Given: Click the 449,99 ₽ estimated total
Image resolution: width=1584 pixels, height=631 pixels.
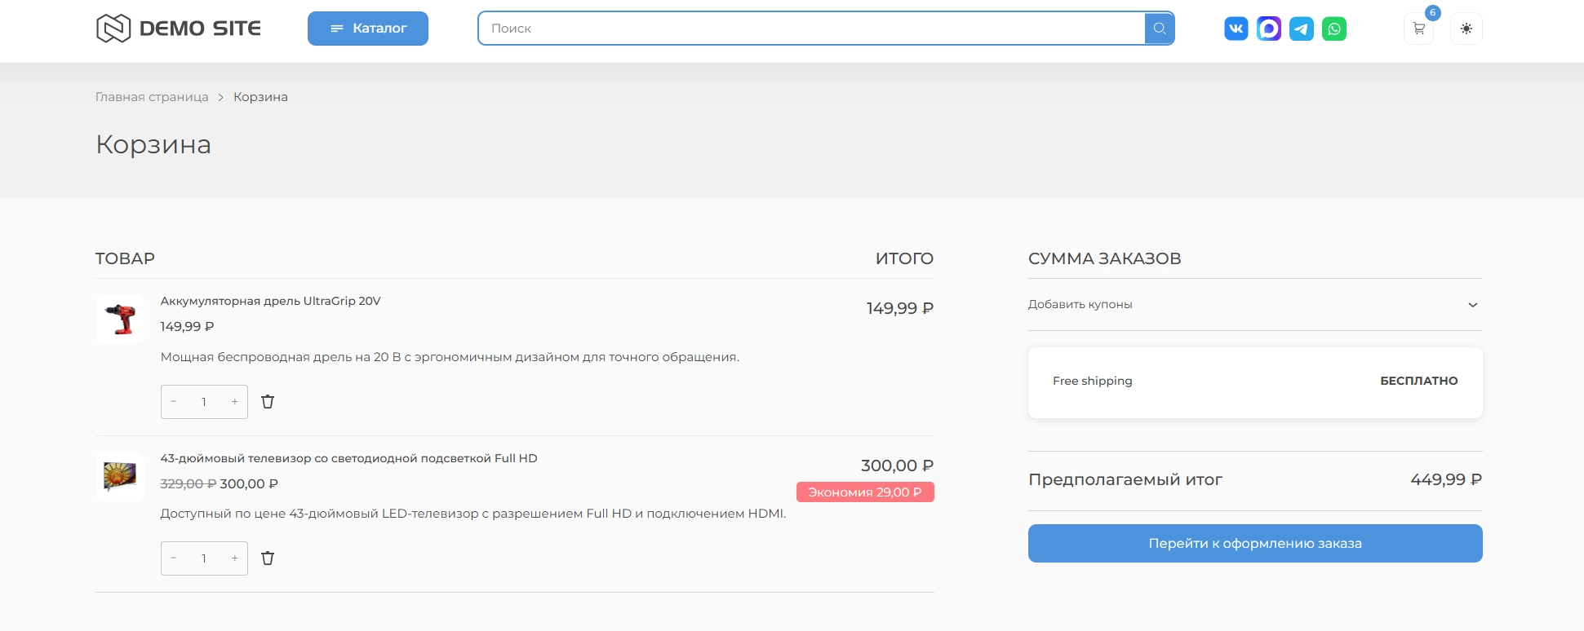Looking at the screenshot, I should pos(1446,479).
